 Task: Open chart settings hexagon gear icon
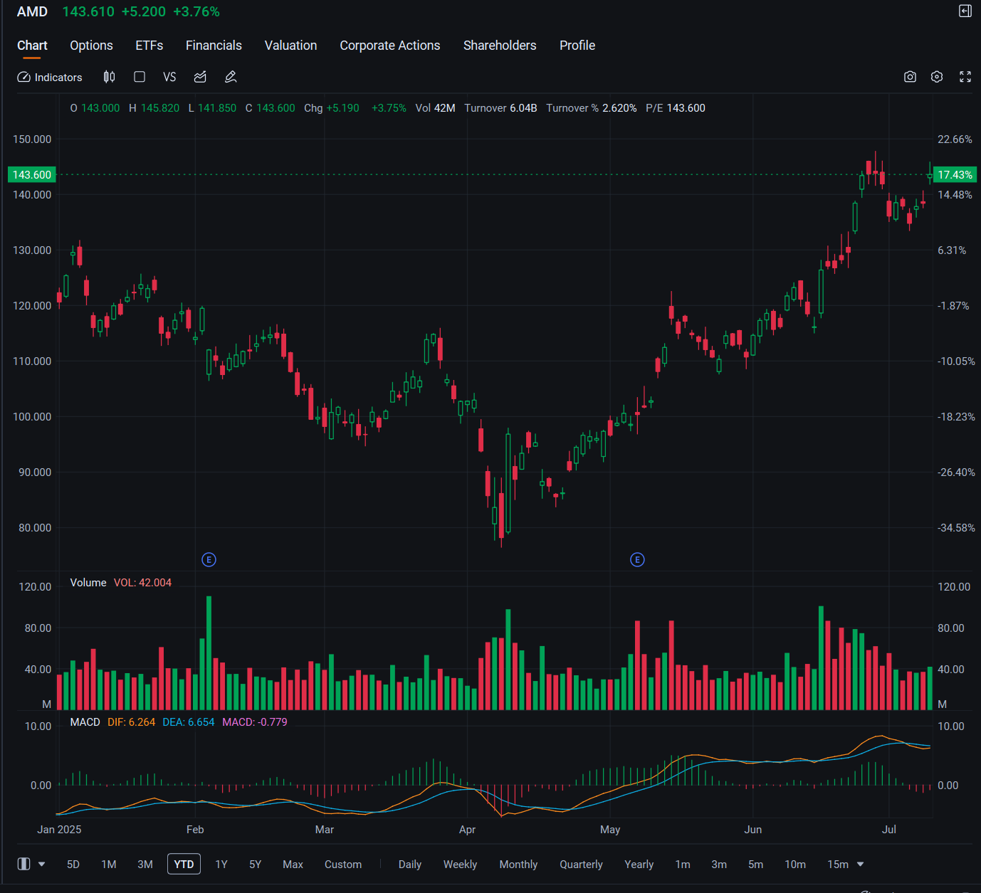937,77
